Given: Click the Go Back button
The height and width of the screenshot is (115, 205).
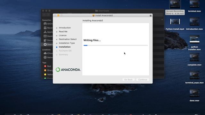Looking at the screenshot, I should point(128,80).
